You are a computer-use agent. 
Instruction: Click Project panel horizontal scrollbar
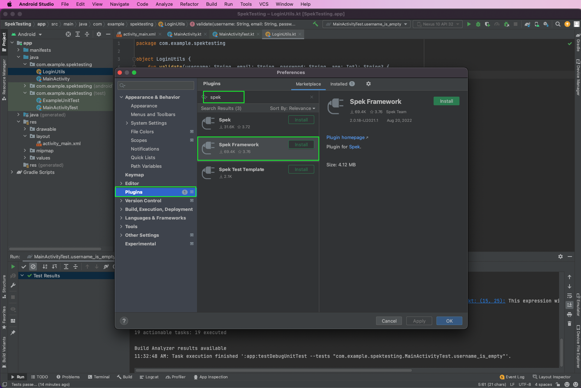click(x=55, y=249)
